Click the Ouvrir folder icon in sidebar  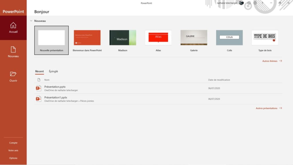point(13,74)
